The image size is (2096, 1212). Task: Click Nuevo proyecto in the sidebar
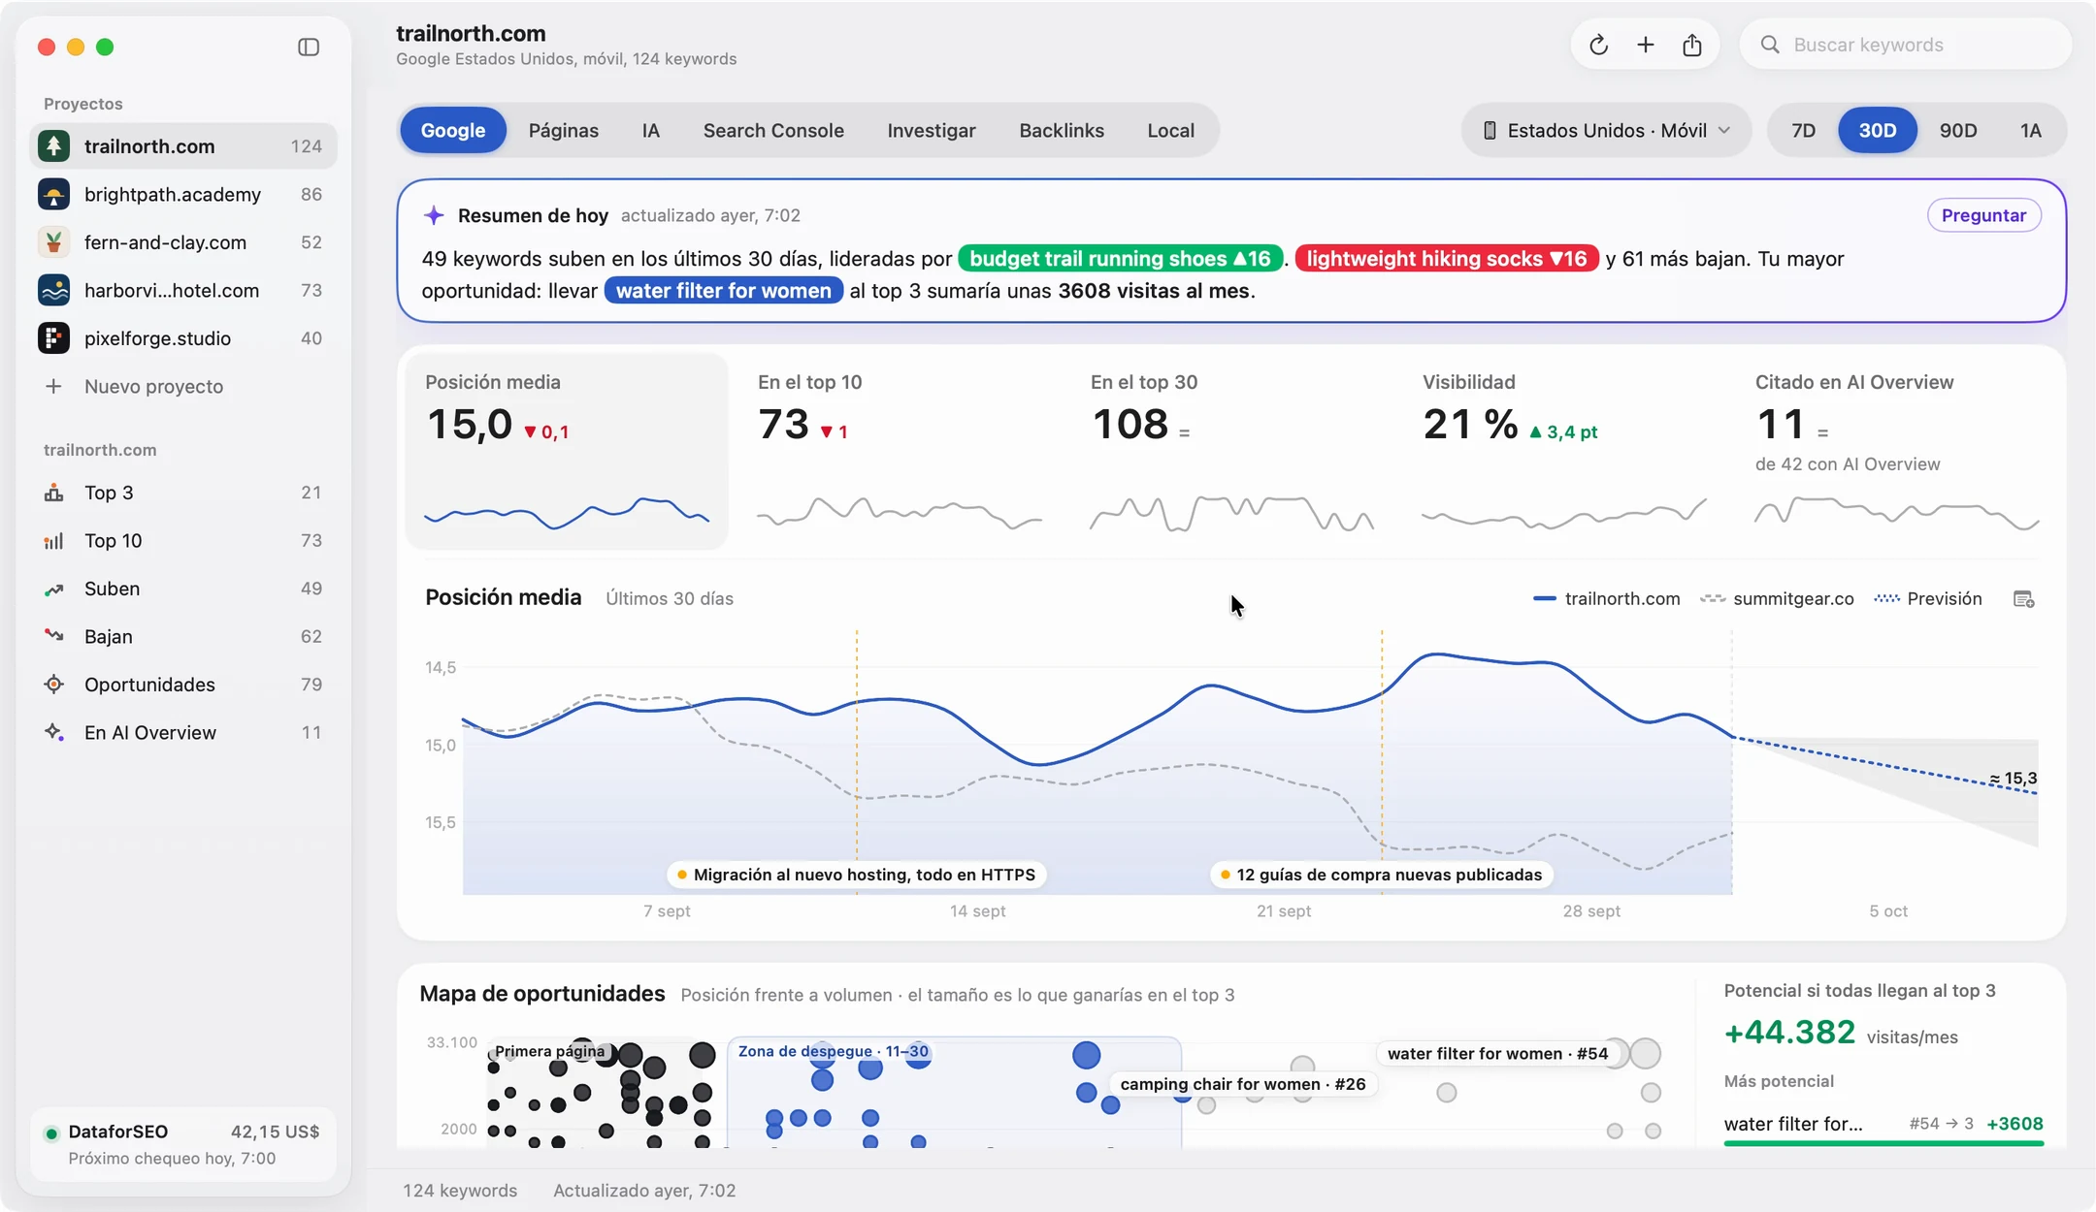tap(182, 386)
